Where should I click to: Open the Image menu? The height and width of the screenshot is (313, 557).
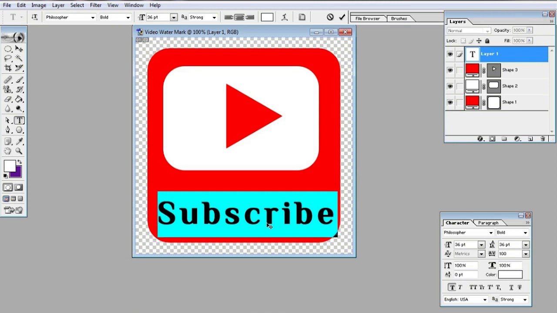[39, 5]
